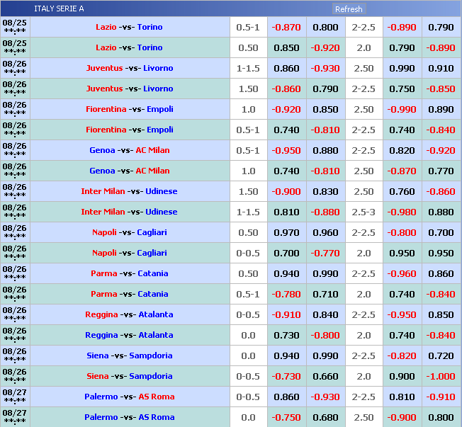The height and width of the screenshot is (427, 462).
Task: Click -1.000 odds for Siena vs Sampdoria
Action: (x=441, y=376)
